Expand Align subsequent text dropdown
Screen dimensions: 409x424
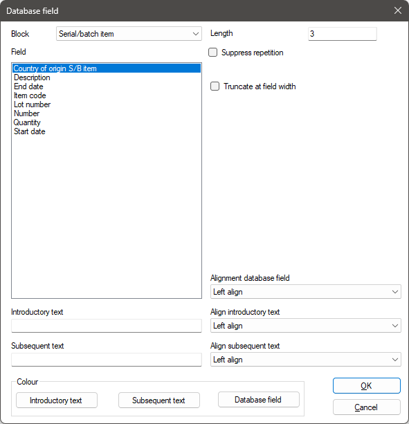306,360
